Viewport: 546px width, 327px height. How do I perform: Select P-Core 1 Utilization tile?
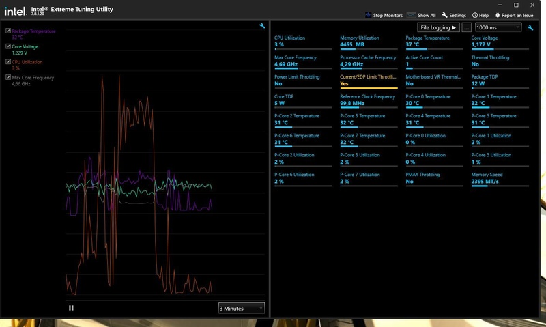point(500,140)
